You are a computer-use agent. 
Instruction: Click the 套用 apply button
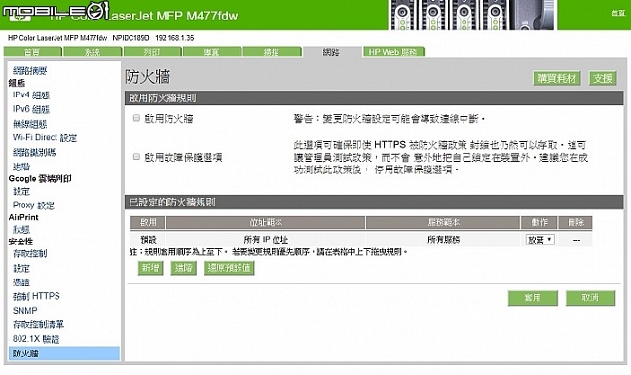tap(533, 298)
